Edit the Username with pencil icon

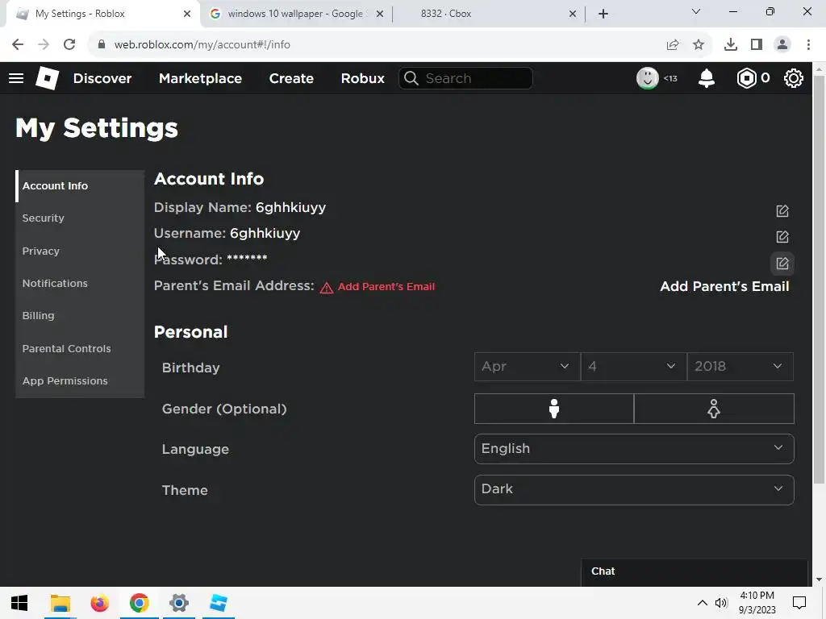[782, 237]
